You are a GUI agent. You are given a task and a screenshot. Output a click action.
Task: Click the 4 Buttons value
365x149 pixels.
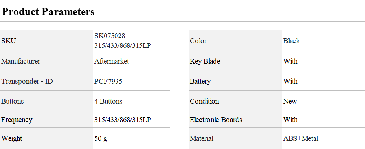pyautogui.click(x=108, y=101)
